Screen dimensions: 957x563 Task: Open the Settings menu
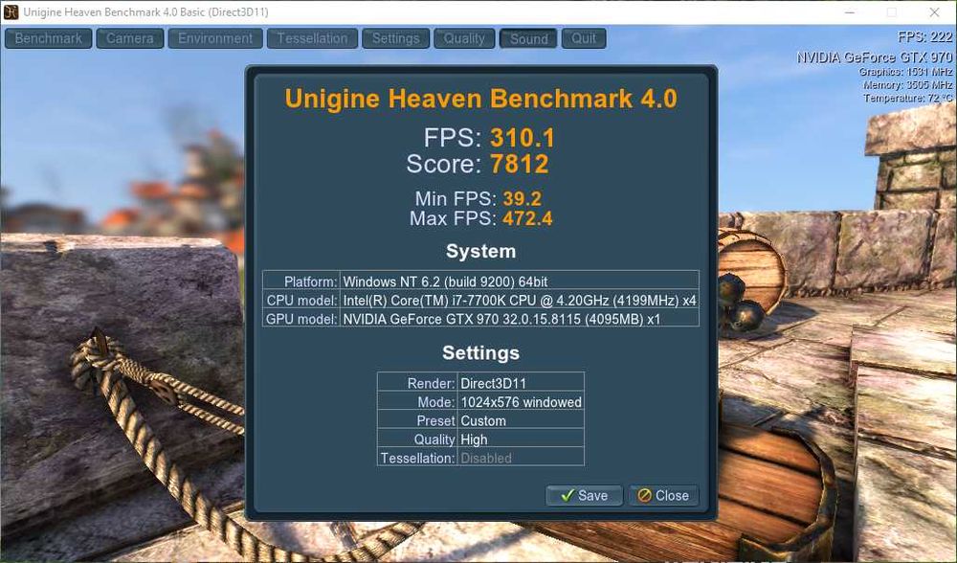[395, 38]
